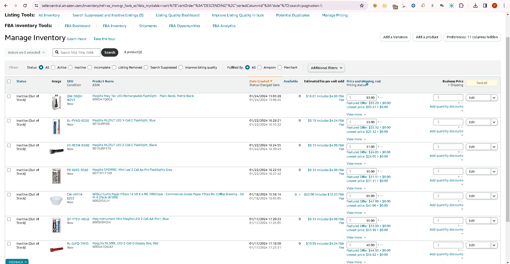The image size is (510, 264).
Task: Open the Wilbur Curtis Paper Filters thumbnail
Action: (56, 201)
